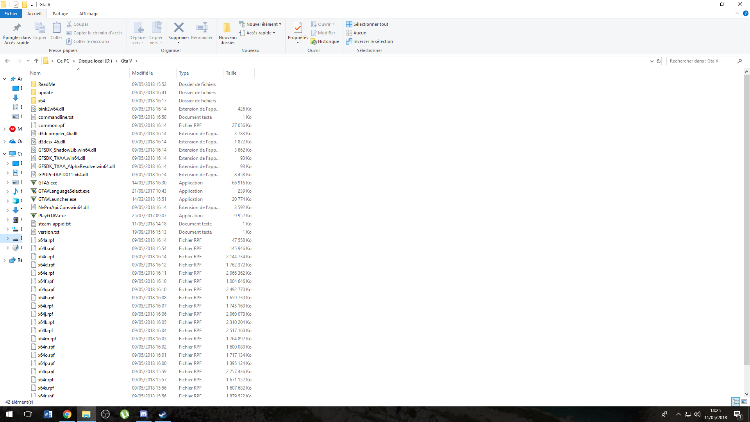Image resolution: width=750 pixels, height=422 pixels.
Task: Select the ReadMe folder
Action: coord(46,84)
